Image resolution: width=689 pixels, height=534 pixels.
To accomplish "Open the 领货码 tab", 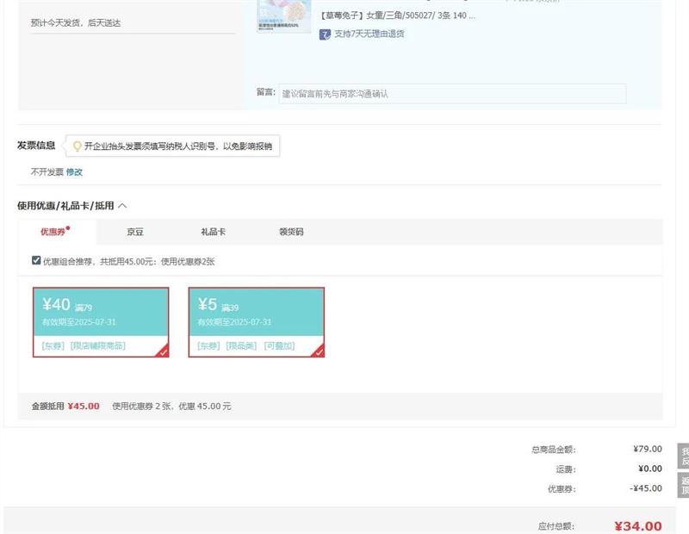I will tap(291, 232).
